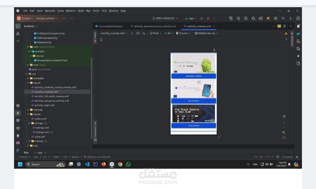Switch to Code view mode icon
316x189 pixels.
[274, 26]
